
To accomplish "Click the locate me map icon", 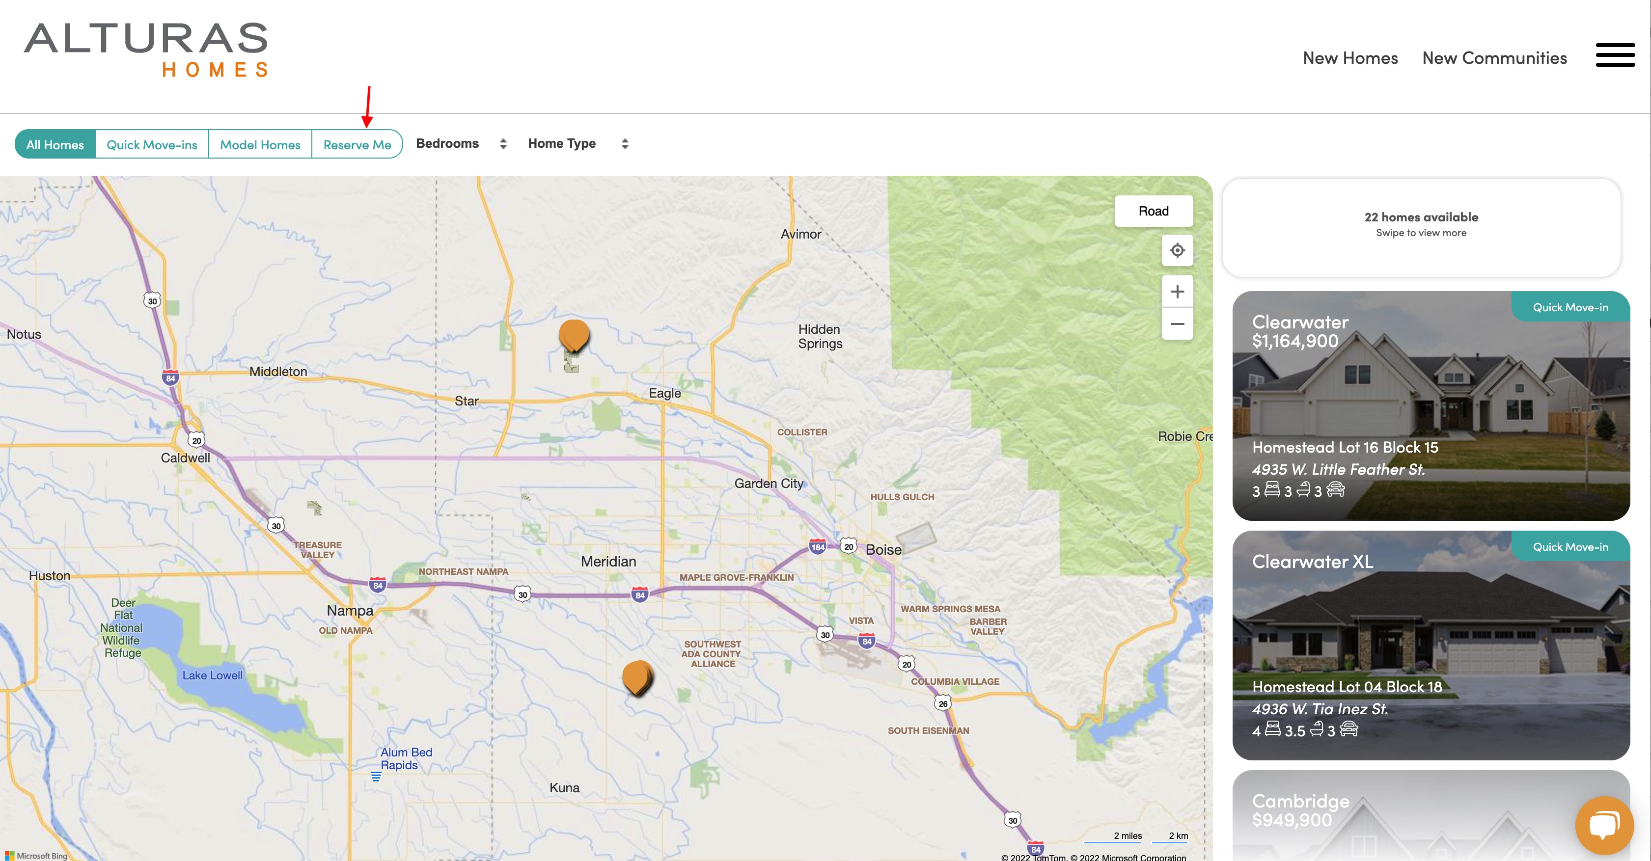I will tap(1178, 250).
